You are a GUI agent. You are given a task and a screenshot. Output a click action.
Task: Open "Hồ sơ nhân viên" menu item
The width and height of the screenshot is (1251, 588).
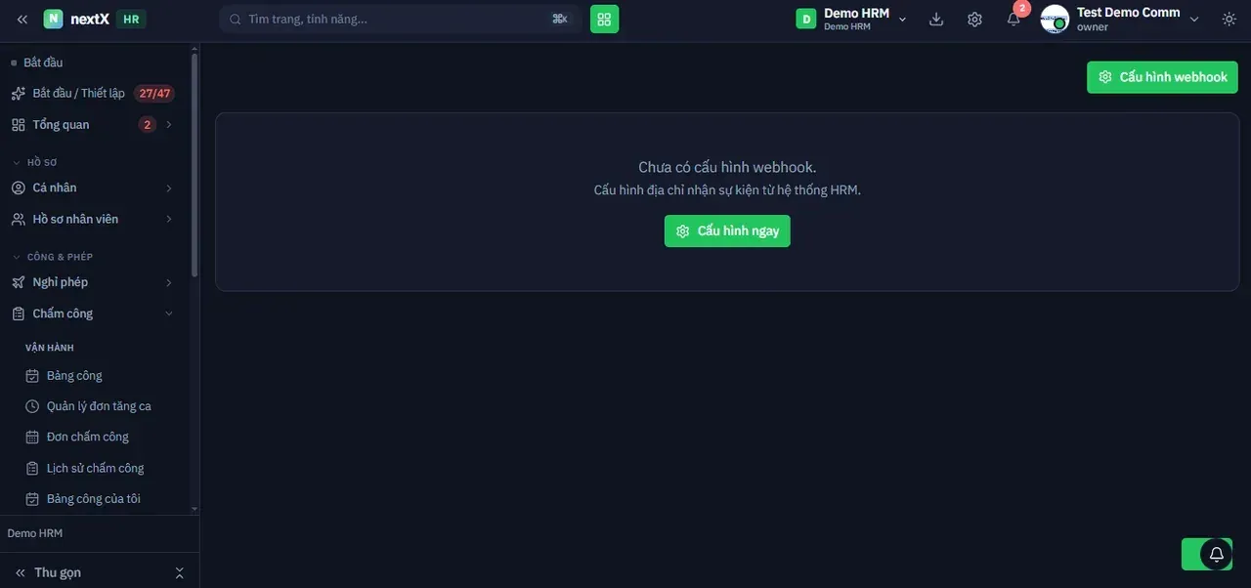pyautogui.click(x=92, y=219)
